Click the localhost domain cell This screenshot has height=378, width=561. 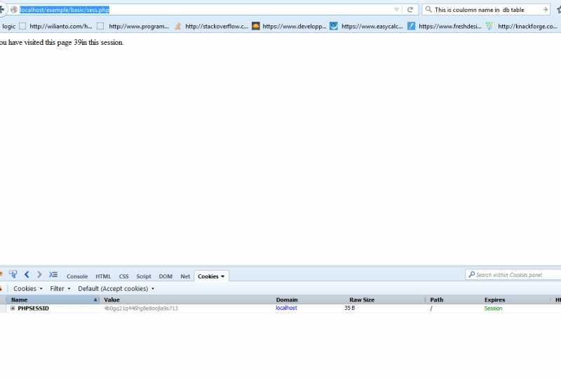(286, 308)
